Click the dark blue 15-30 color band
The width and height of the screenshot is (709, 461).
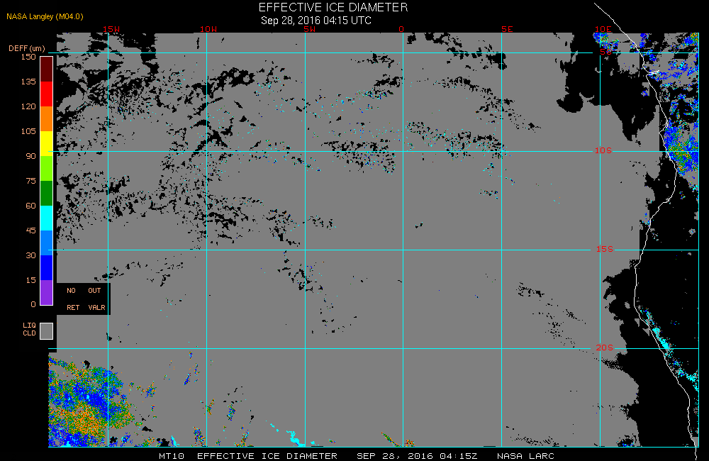click(x=47, y=268)
